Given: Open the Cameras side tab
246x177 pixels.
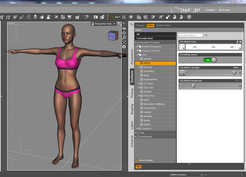Looking at the screenshot, I should 132,141.
